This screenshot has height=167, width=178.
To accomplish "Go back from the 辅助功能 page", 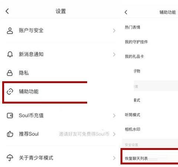I will coord(126,12).
